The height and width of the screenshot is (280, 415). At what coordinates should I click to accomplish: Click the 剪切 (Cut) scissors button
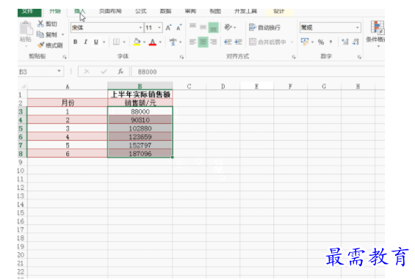pyautogui.click(x=47, y=24)
